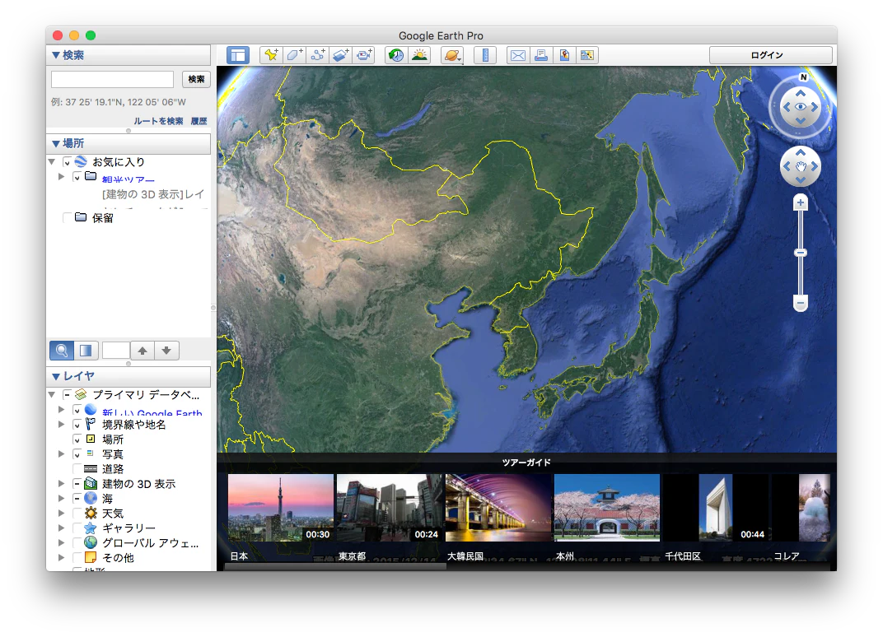The width and height of the screenshot is (883, 637).
Task: Toggle the 写真 layer checkbox
Action: [x=77, y=454]
